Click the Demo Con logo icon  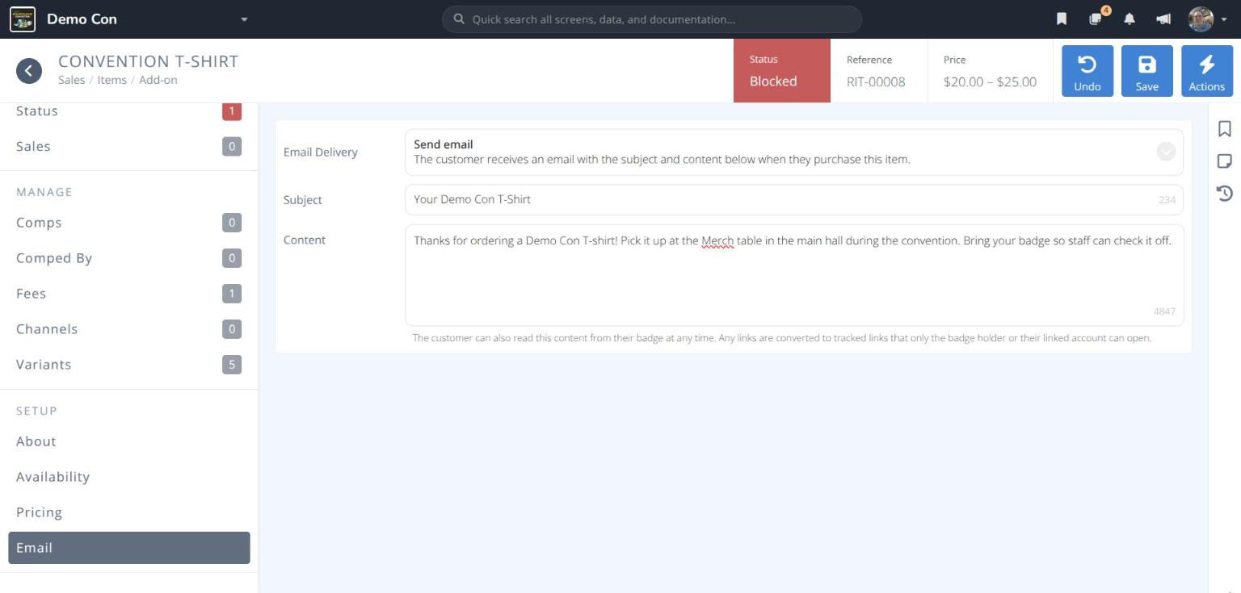pos(23,19)
